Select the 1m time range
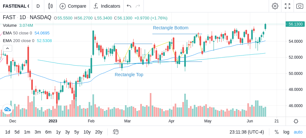Viewport: 306px width, 138px height. click(x=27, y=132)
